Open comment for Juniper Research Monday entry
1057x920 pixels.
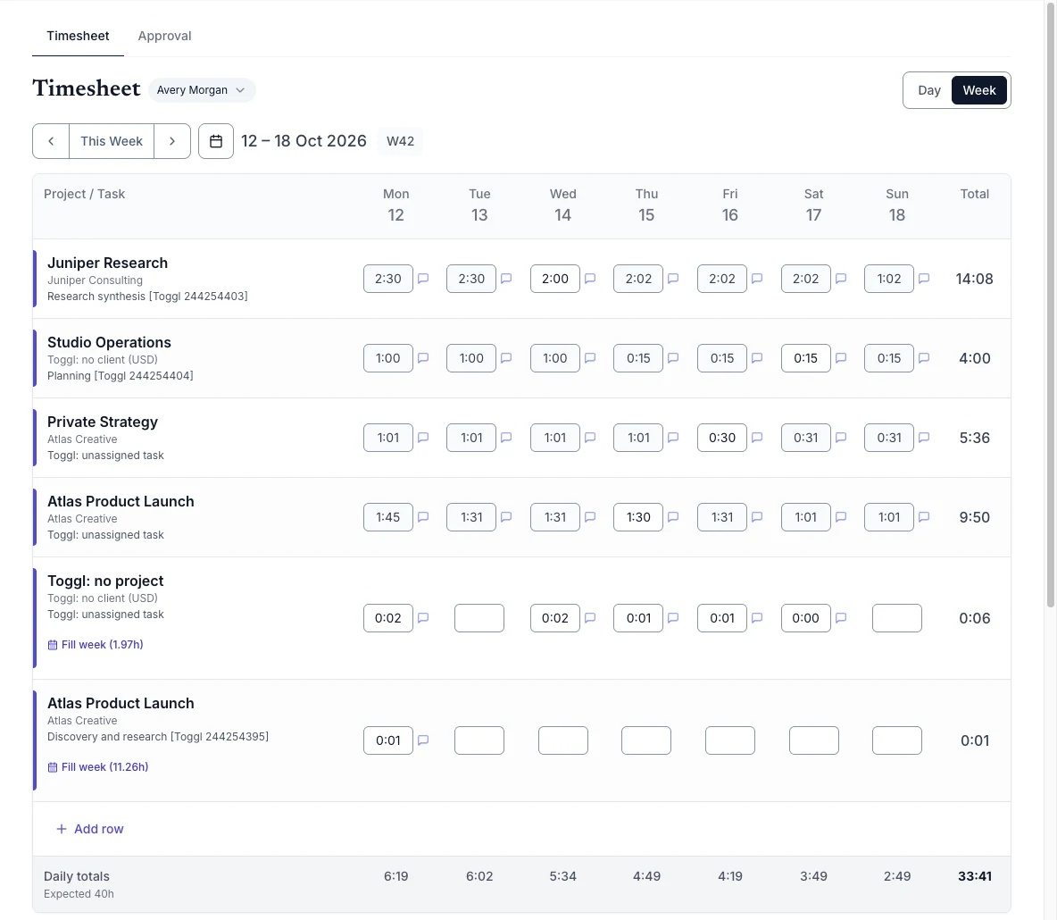423,279
